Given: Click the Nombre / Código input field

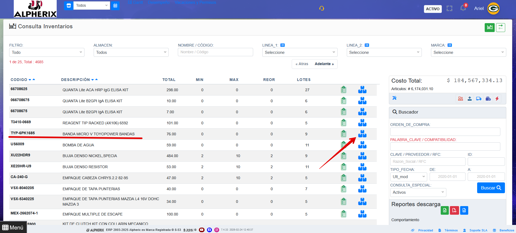Looking at the screenshot, I should point(215,52).
